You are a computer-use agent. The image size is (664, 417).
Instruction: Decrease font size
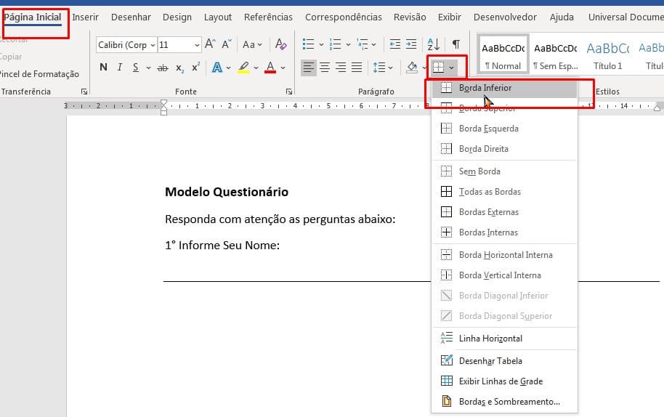tap(227, 44)
